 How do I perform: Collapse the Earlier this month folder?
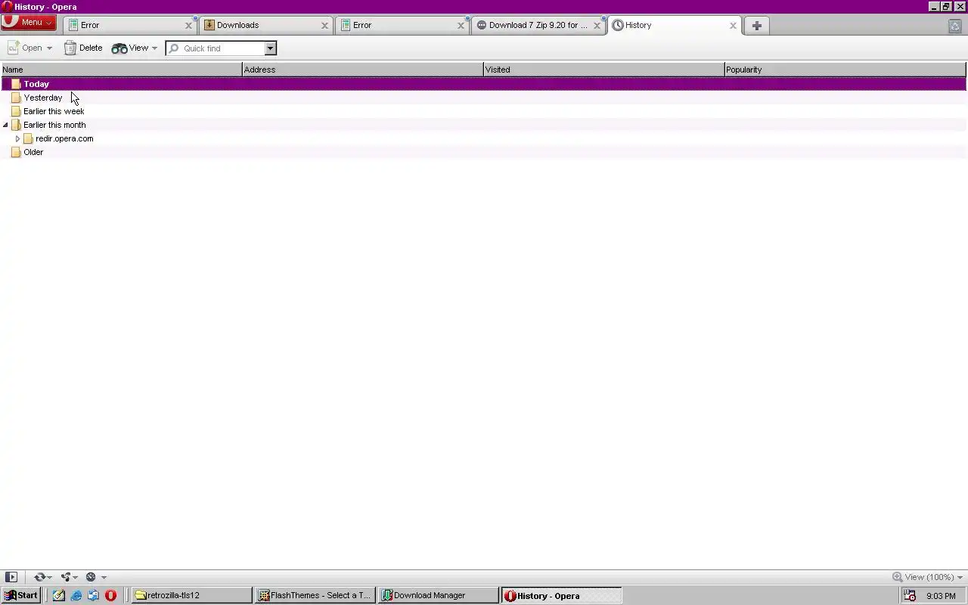pos(5,125)
